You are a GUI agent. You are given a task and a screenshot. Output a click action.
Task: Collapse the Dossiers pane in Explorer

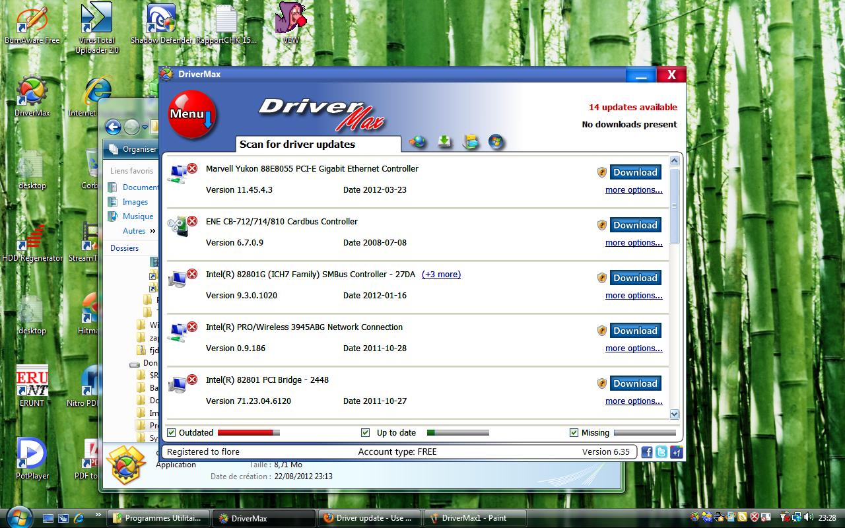[125, 248]
